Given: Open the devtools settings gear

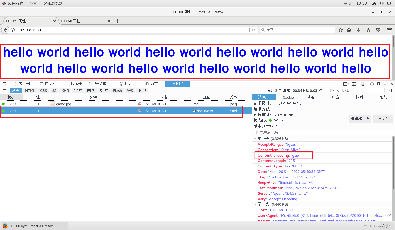Looking at the screenshot, I should click(x=372, y=84).
